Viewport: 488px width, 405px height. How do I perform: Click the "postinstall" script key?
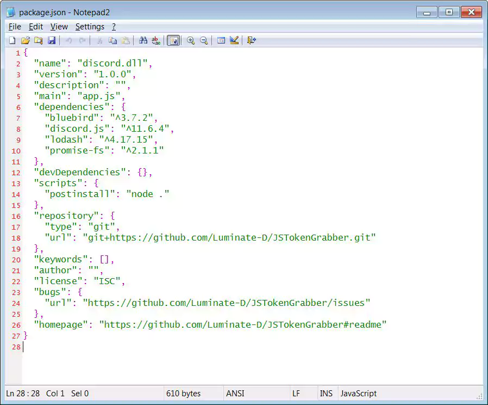click(80, 194)
